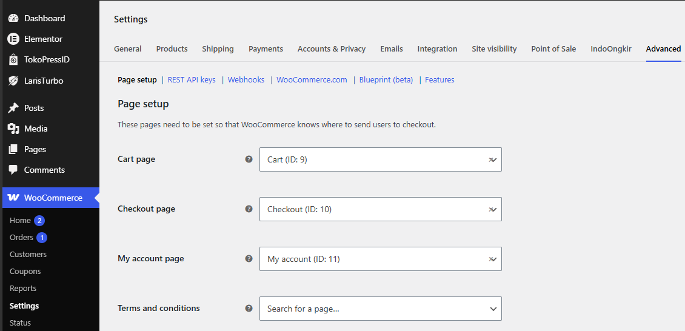Show help tooltip for Checkout page
The height and width of the screenshot is (331, 685).
(x=249, y=209)
